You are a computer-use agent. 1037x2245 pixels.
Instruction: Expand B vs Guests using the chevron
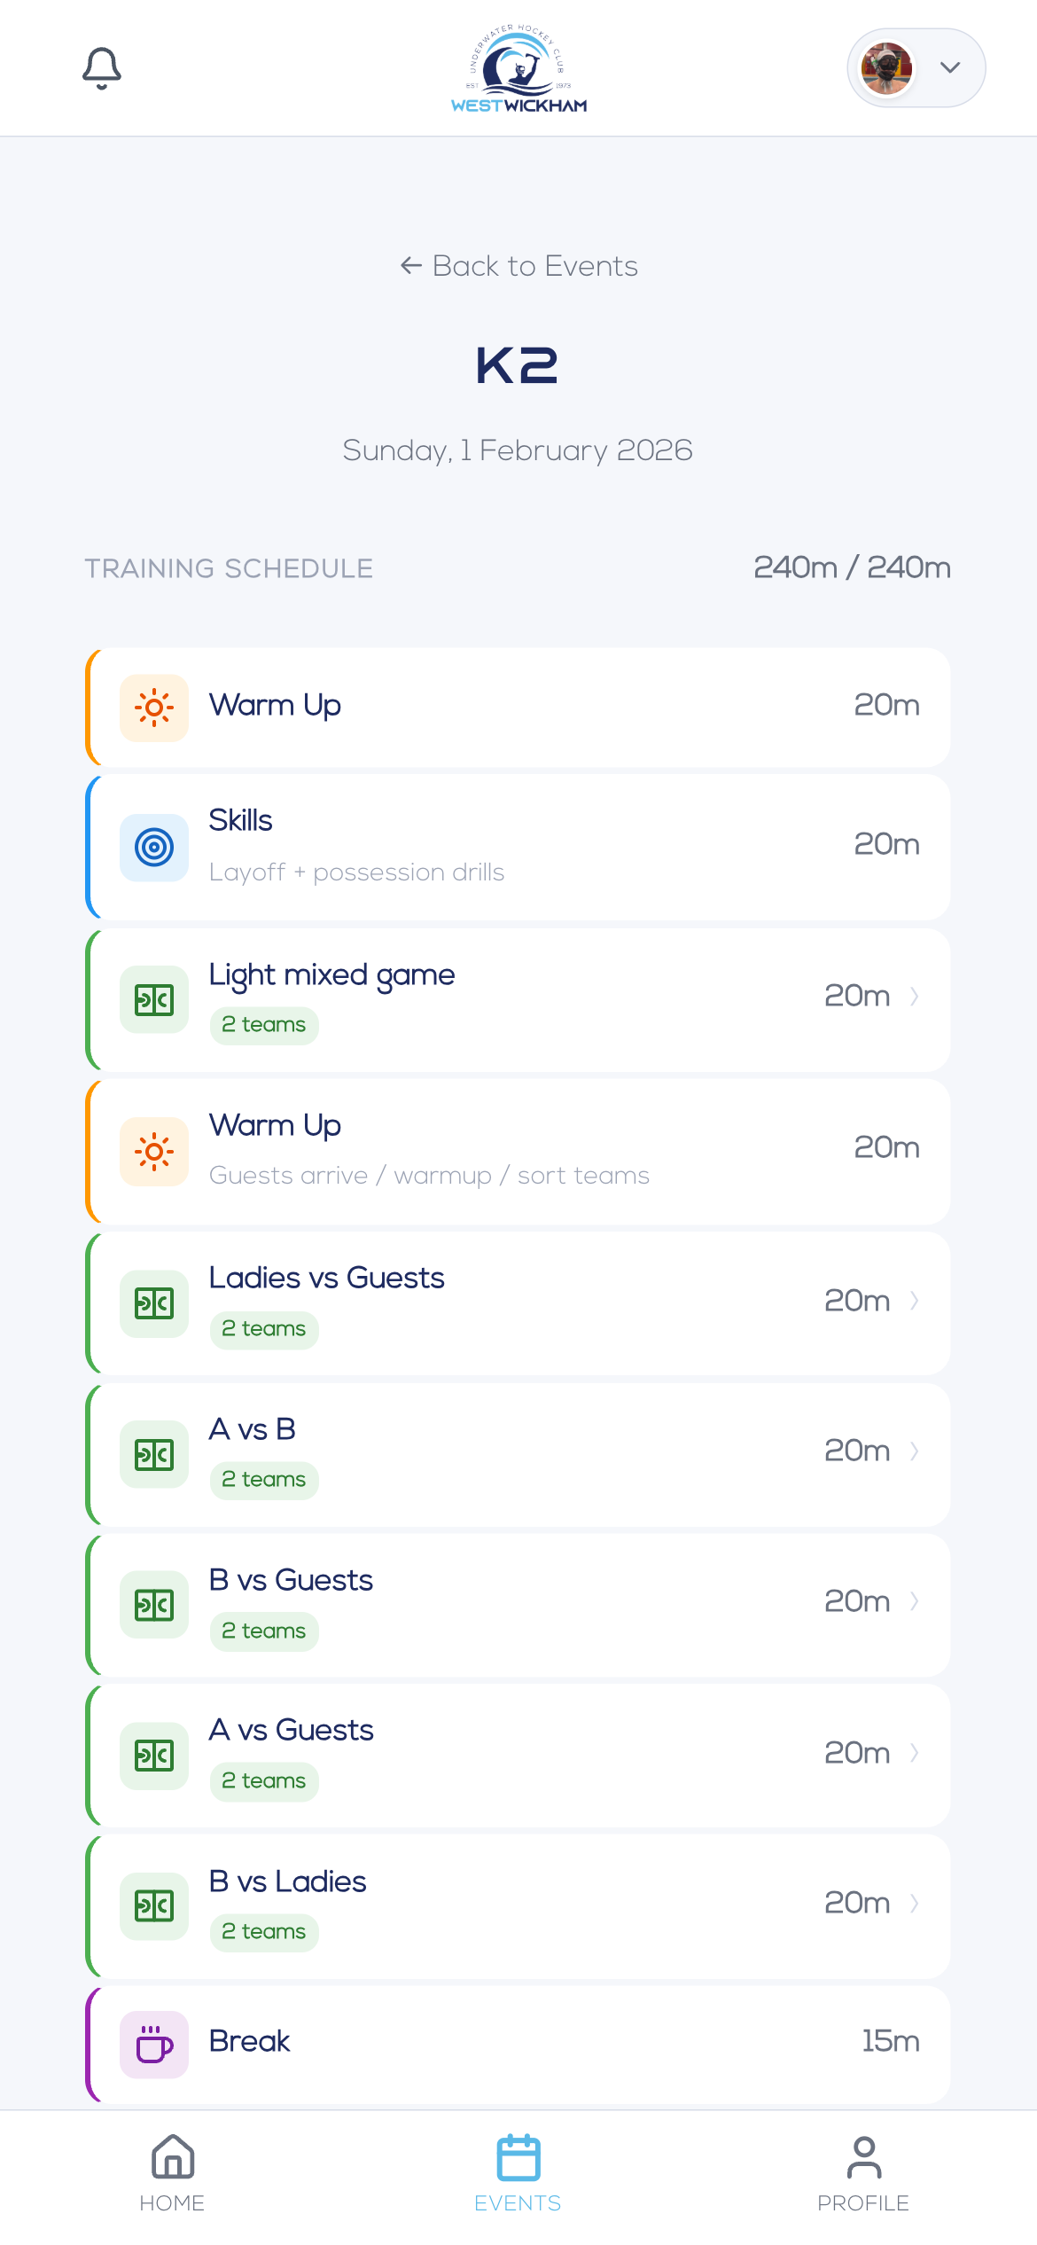[914, 1601]
